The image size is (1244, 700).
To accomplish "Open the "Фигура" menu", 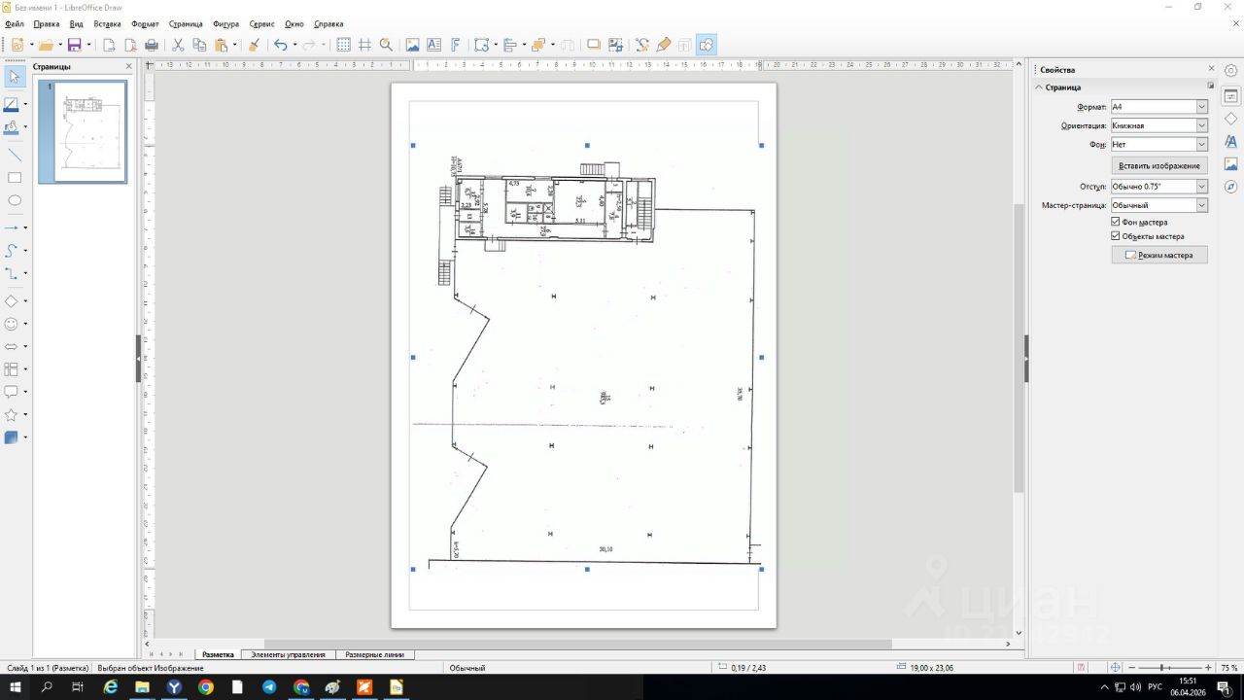I will (225, 23).
